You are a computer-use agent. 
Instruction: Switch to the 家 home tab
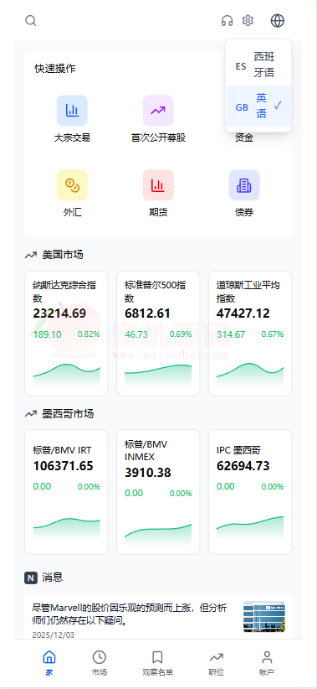pyautogui.click(x=49, y=664)
